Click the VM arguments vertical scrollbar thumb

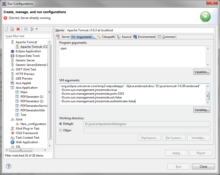[x=208, y=96]
